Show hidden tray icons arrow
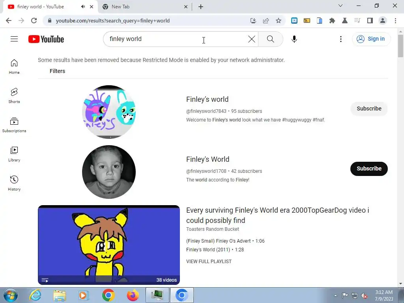This screenshot has height=303, width=404. 335,296
